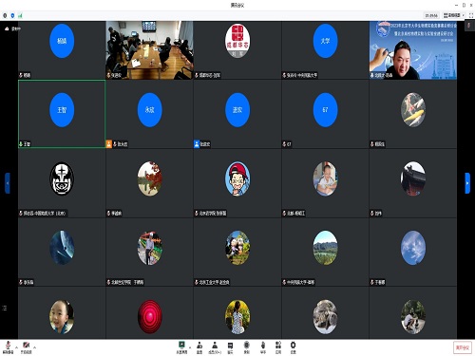Open the apps icon in the toolbar
This screenshot has width=475, height=356.
pos(278,347)
